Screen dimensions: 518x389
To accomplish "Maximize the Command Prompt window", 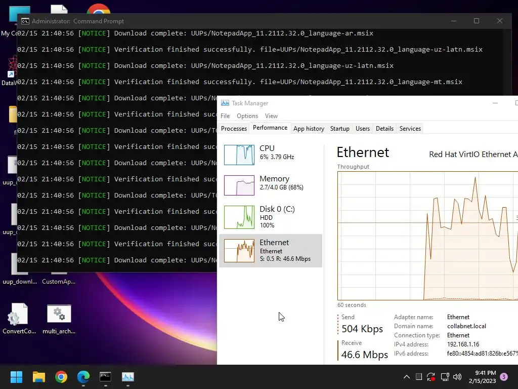I will tap(477, 21).
